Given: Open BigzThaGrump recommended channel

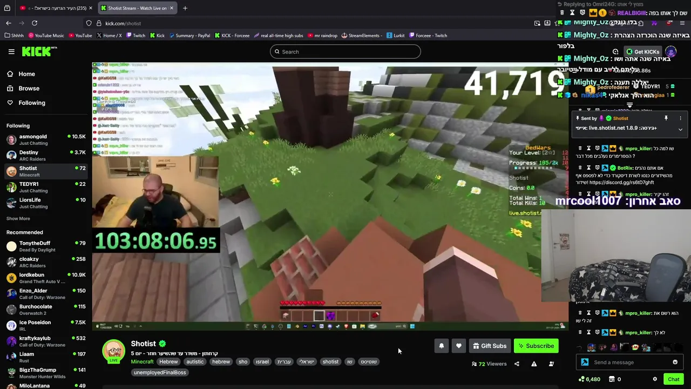Looking at the screenshot, I should tap(46, 373).
